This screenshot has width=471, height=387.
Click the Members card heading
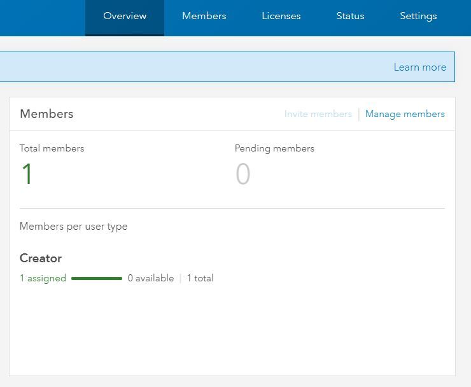point(46,114)
